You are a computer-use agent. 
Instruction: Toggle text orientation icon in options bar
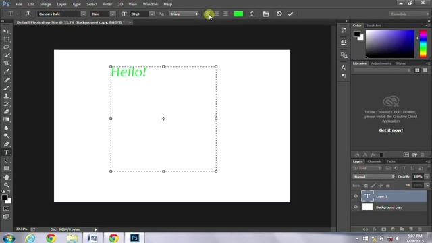(x=28, y=13)
